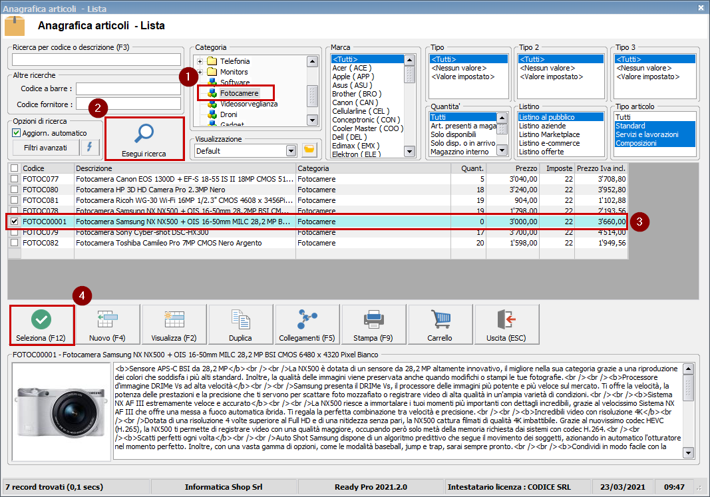The height and width of the screenshot is (497, 710).
Task: Click the description text scroll-down arrow
Action: tap(688, 452)
